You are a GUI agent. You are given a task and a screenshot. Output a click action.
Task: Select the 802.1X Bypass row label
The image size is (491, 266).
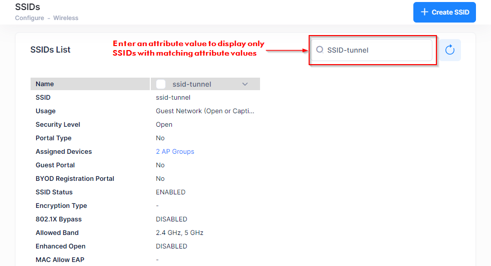tap(59, 219)
